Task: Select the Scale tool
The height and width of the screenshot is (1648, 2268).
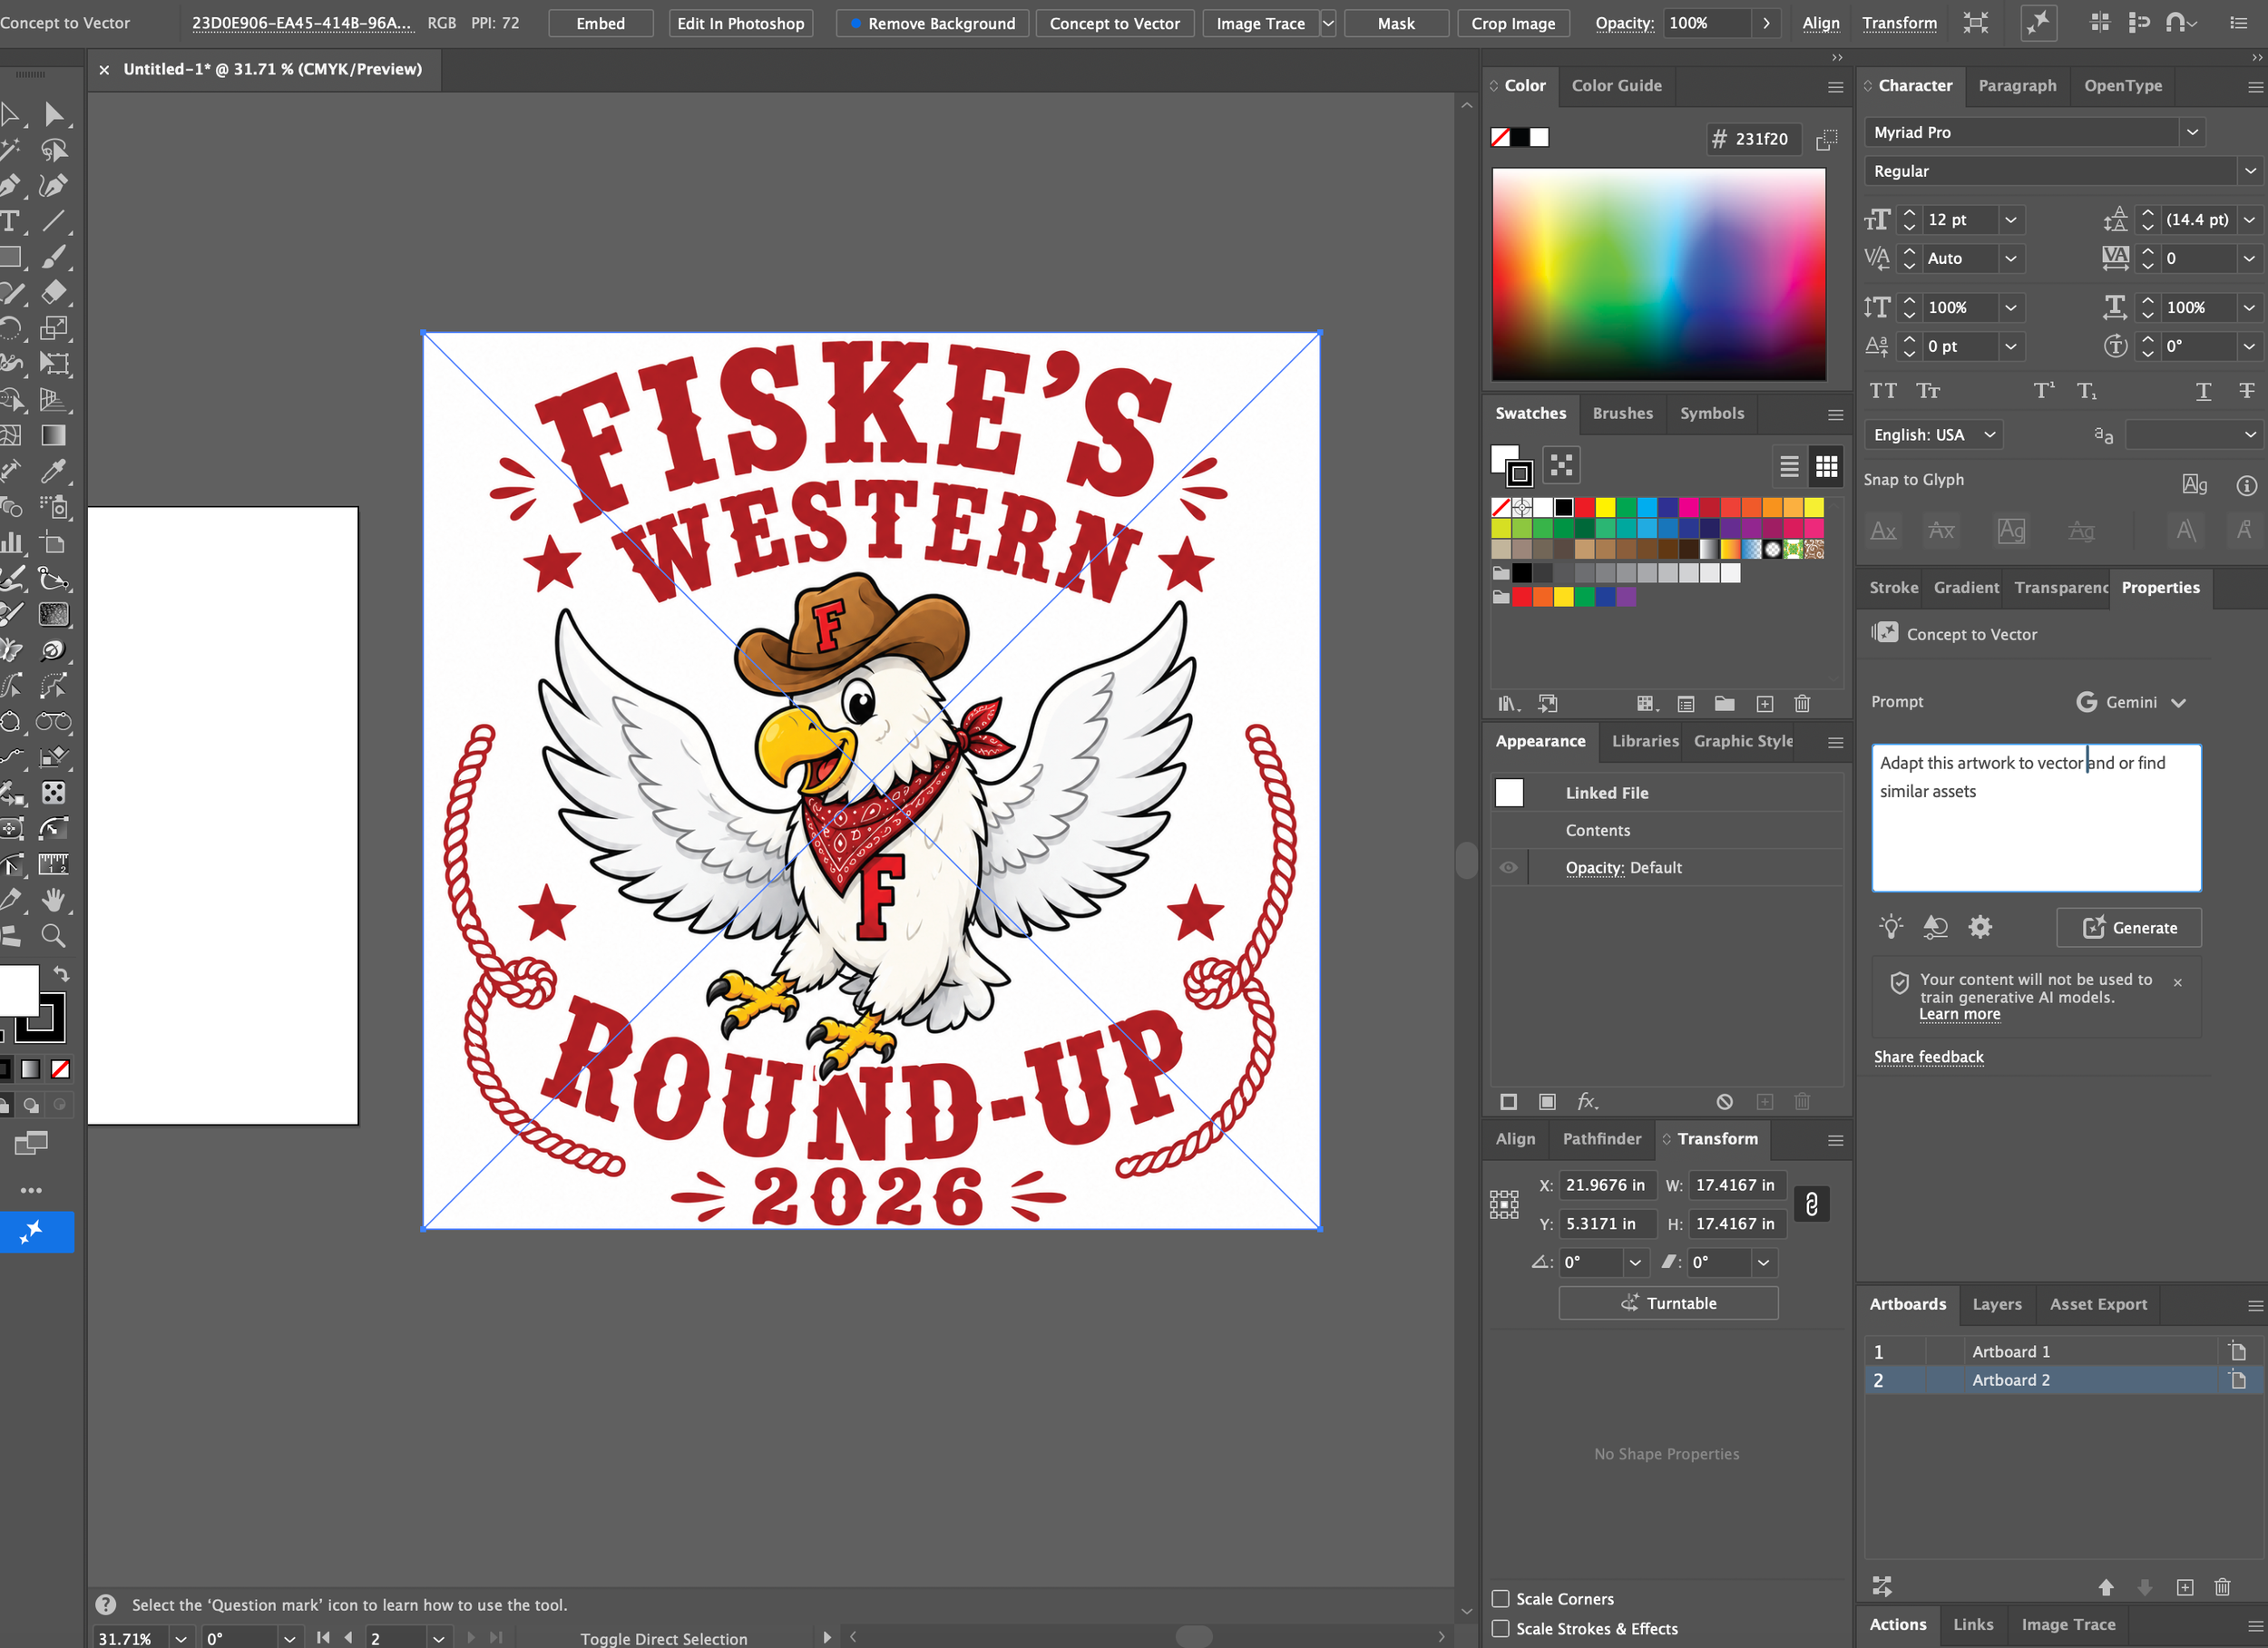Action: (x=54, y=328)
